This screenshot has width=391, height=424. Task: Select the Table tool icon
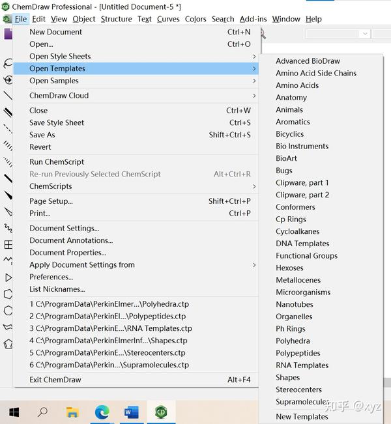point(8,246)
